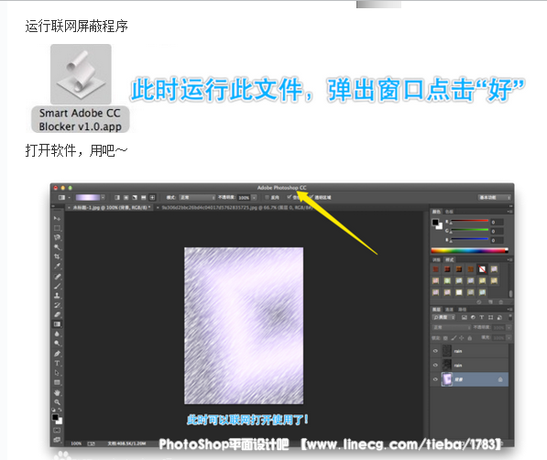Image resolution: width=547 pixels, height=460 pixels.
Task: Hide the 背景 background layer
Action: (x=435, y=379)
